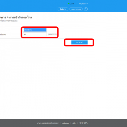Viewport: 127px width, 127px height.
Task: Open the help question mark icon
Action: click(86, 9)
